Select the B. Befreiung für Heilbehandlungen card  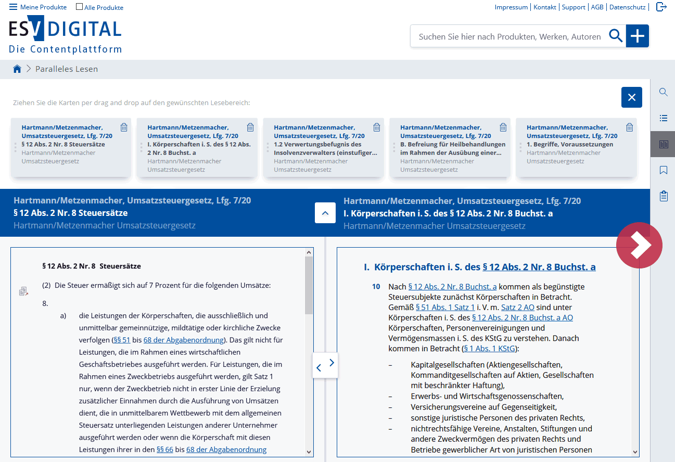click(450, 148)
